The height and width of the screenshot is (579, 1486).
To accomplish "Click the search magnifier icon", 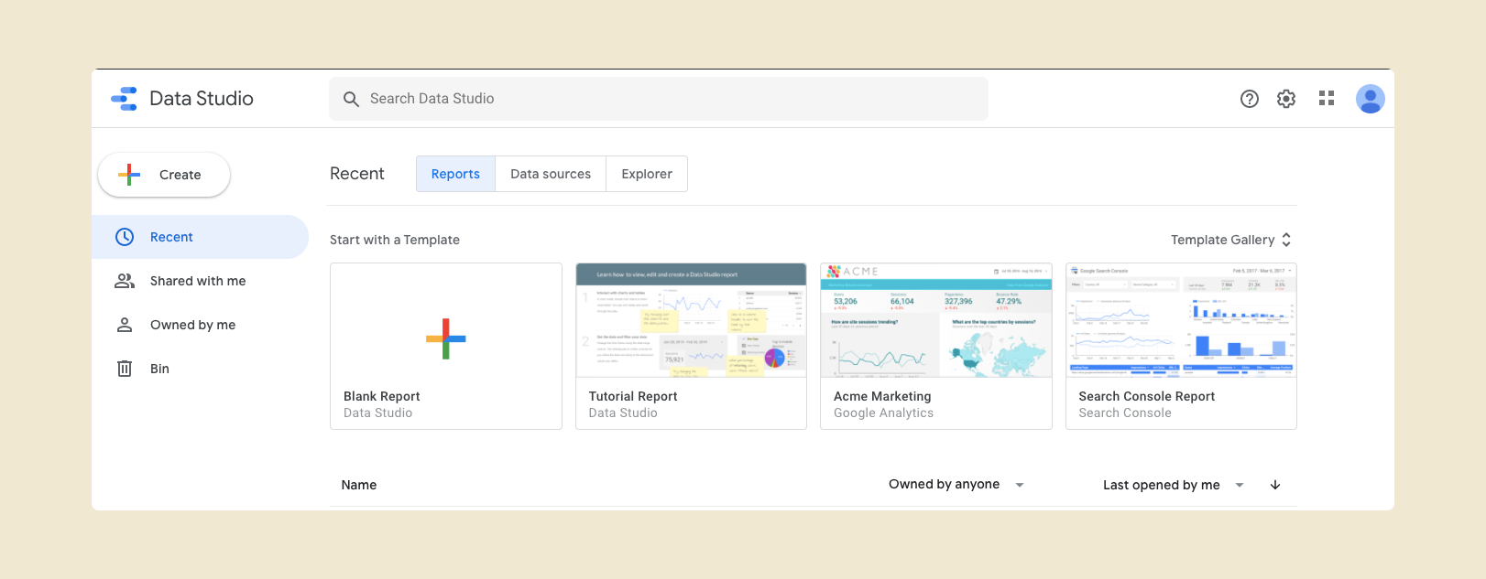I will pyautogui.click(x=351, y=99).
